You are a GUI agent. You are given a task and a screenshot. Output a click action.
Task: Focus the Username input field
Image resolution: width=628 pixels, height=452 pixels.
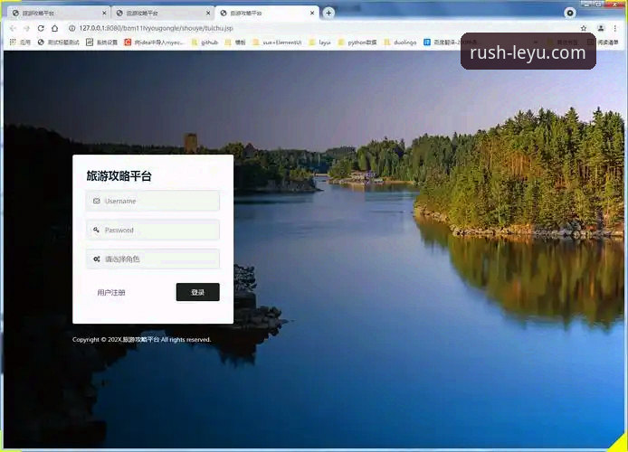pyautogui.click(x=153, y=201)
